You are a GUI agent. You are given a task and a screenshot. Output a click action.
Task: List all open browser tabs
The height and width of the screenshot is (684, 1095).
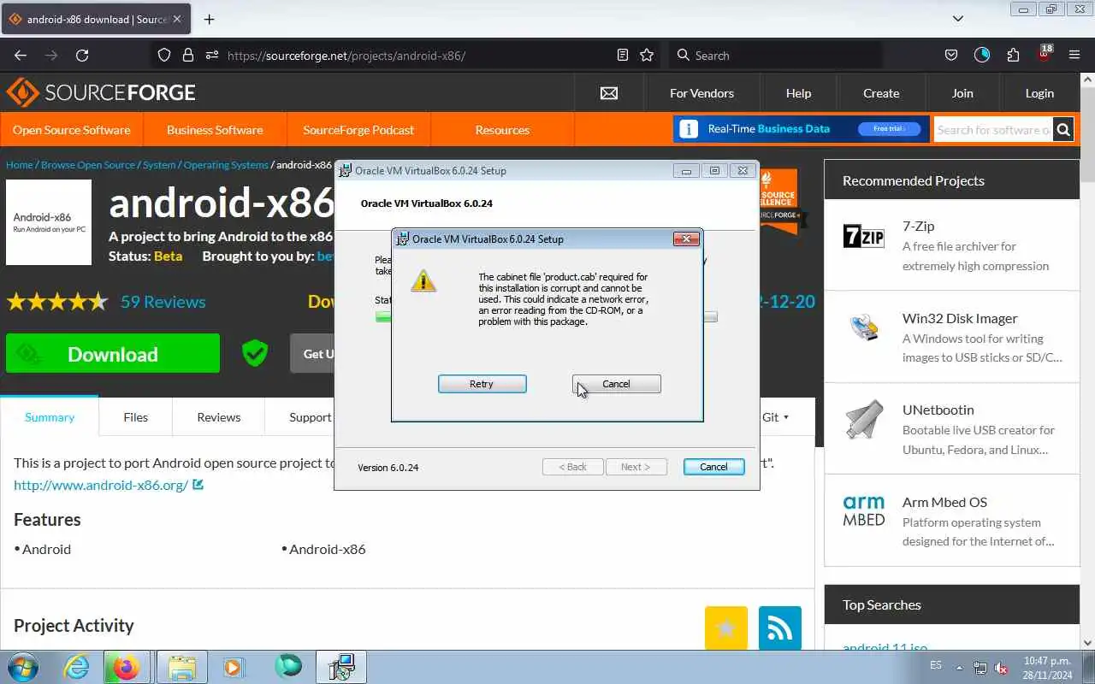(958, 19)
